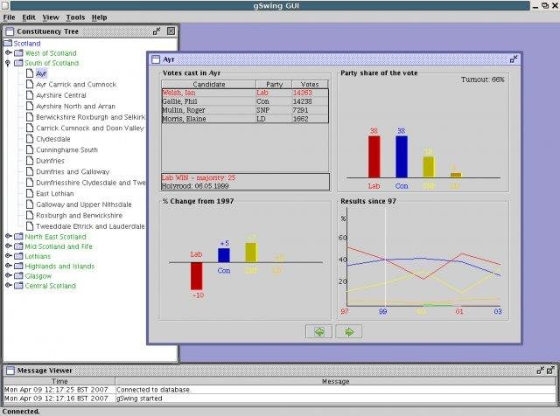Image resolution: width=560 pixels, height=416 pixels.
Task: Select Galloway and Upper Nithsdale constituency
Action: 84,205
